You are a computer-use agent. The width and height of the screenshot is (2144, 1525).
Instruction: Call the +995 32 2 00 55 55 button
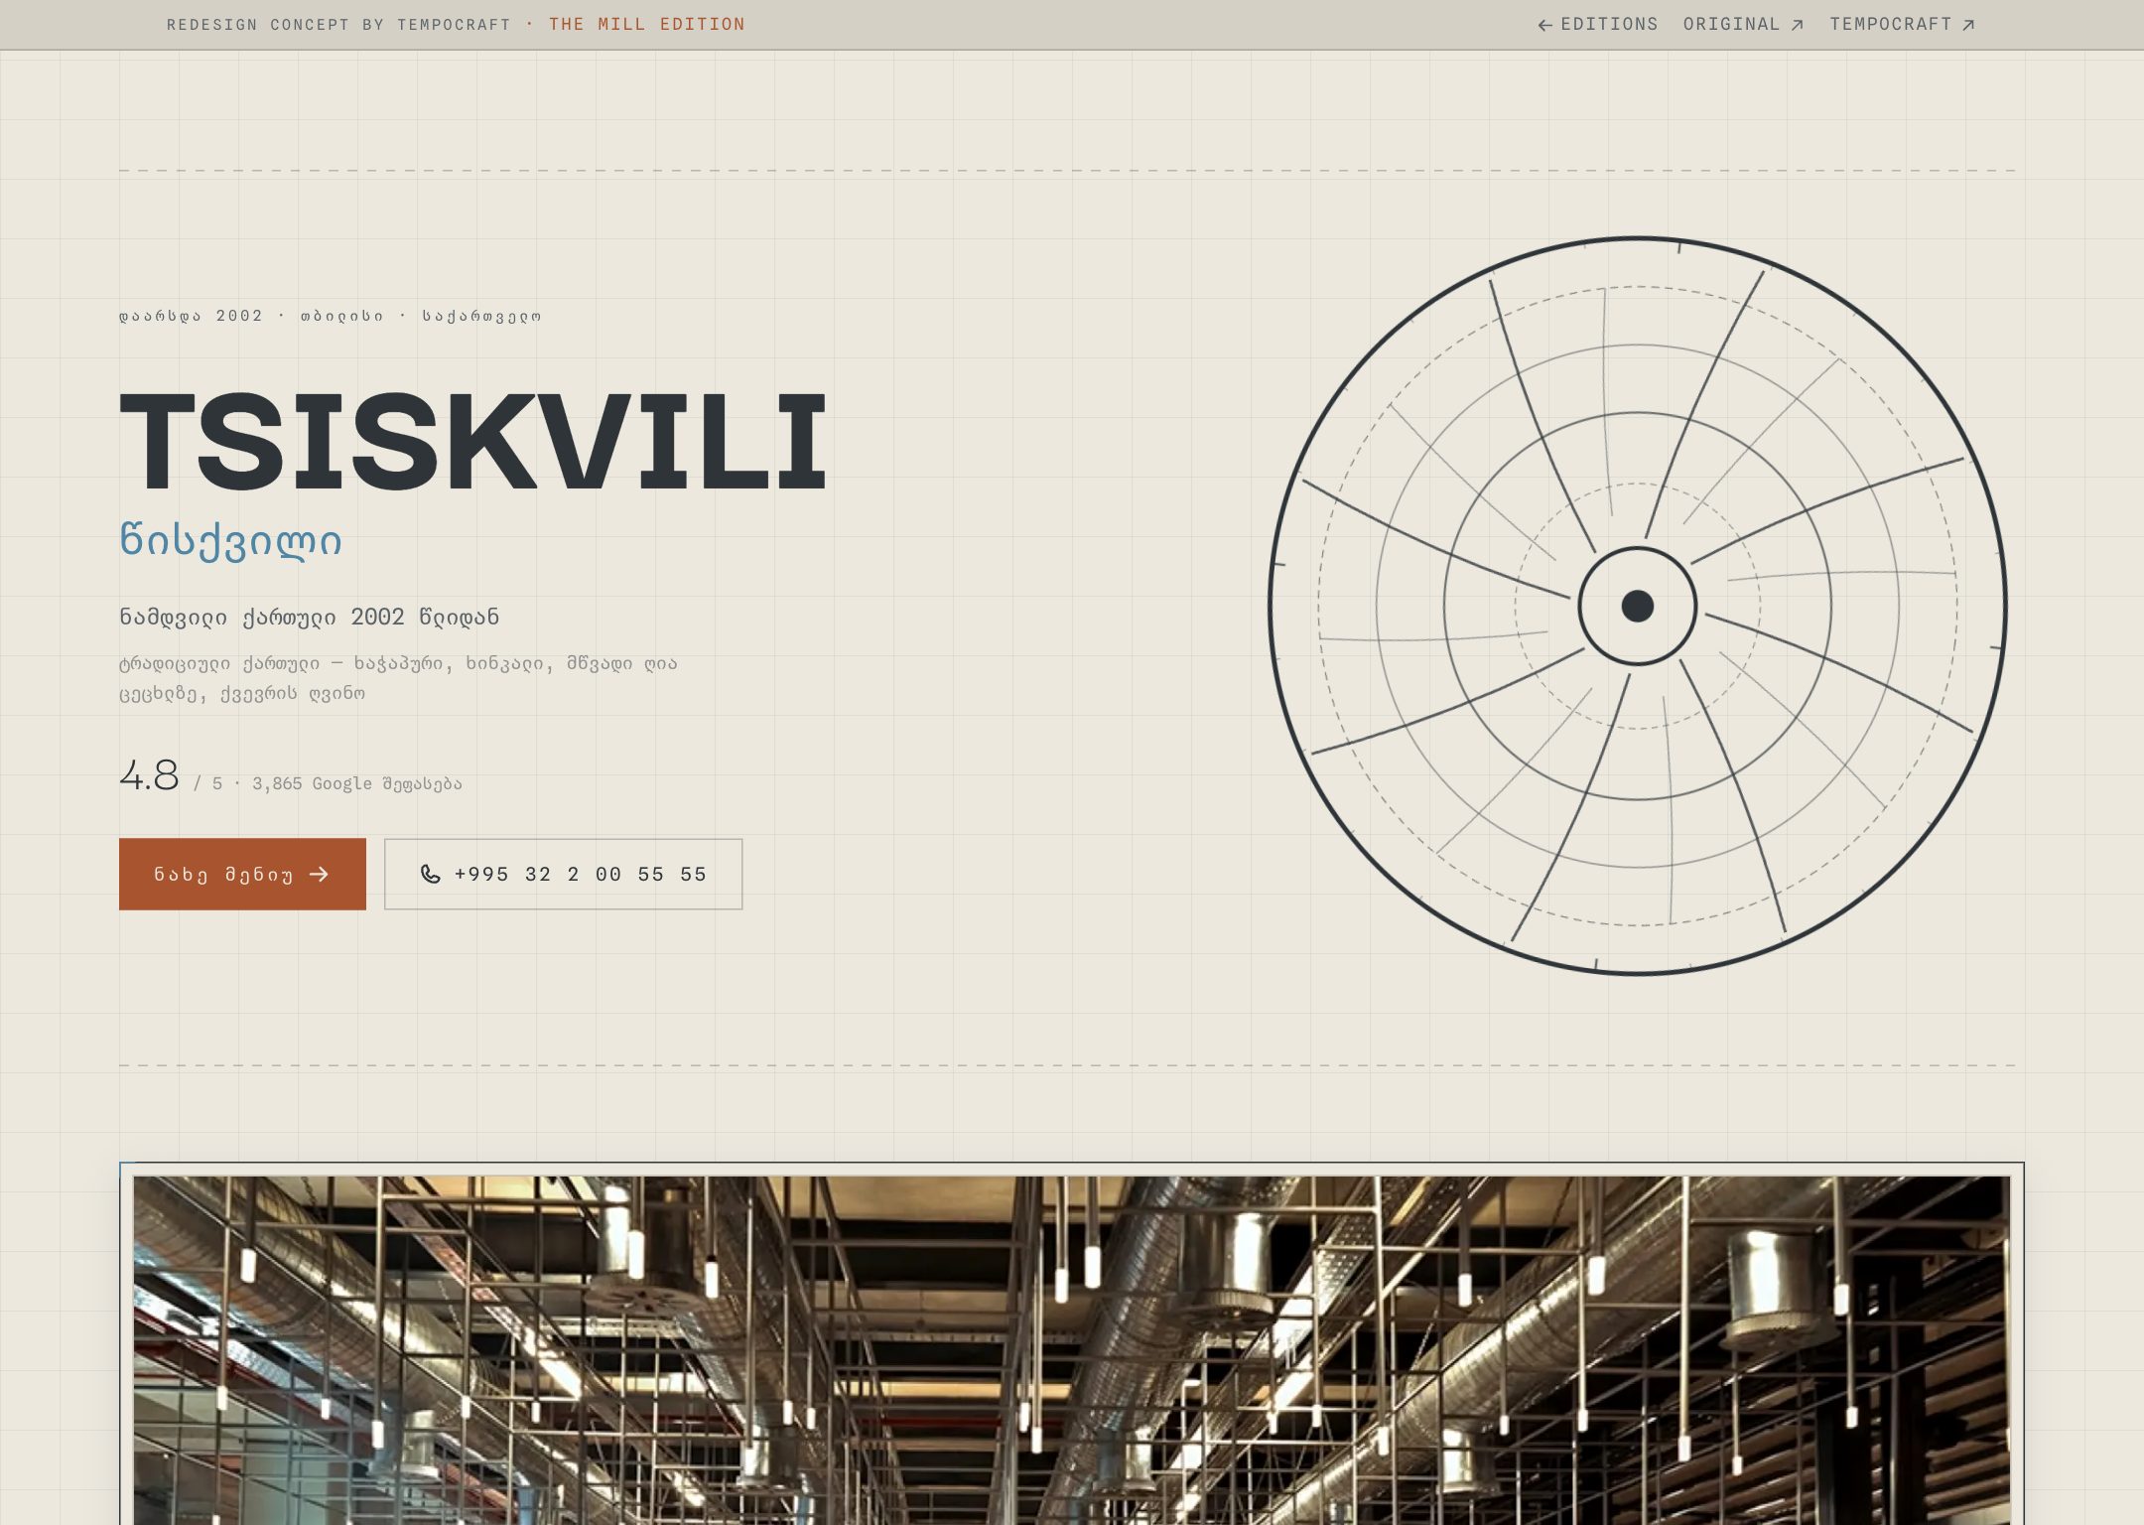tap(563, 874)
